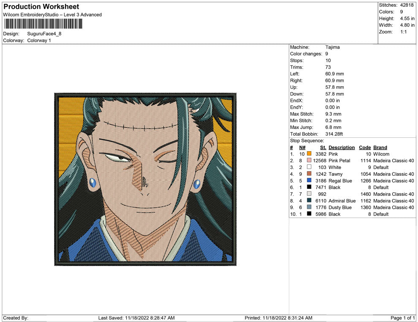Click stitch count '5986' in row 10
The image size is (418, 322).
[x=321, y=214]
